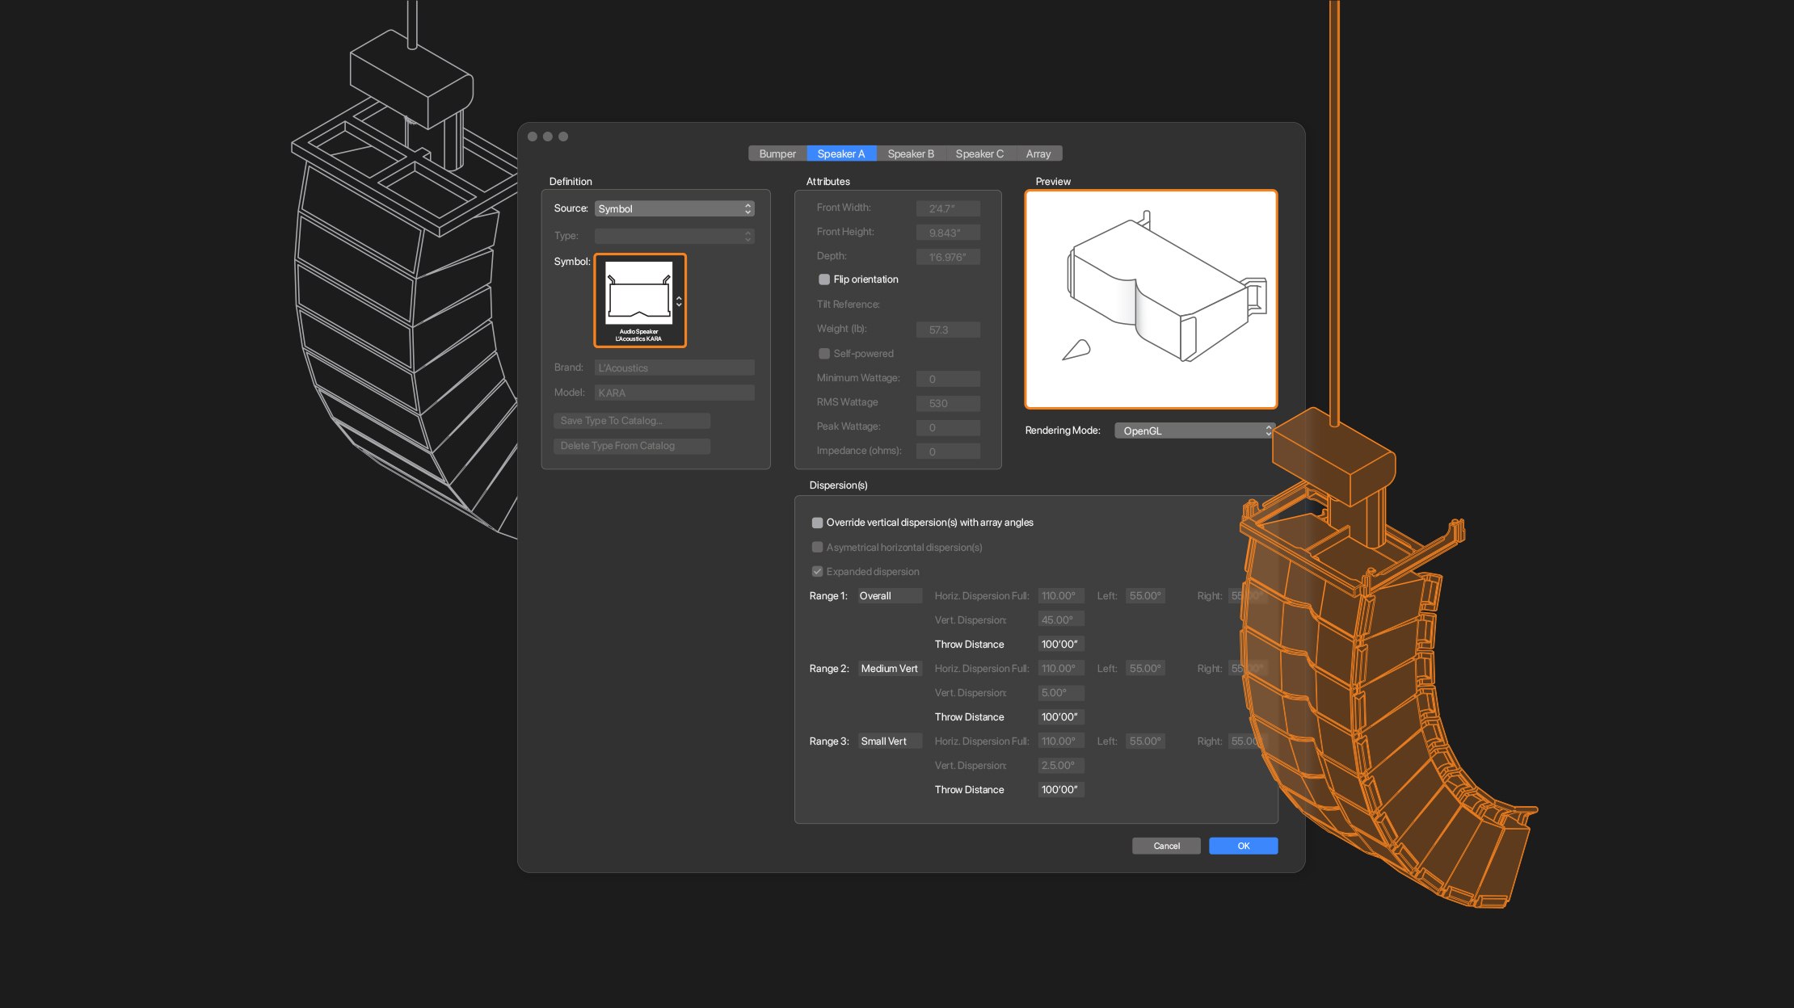Screen dimensions: 1794x1008
Task: Open the Speaker C tab
Action: click(979, 153)
